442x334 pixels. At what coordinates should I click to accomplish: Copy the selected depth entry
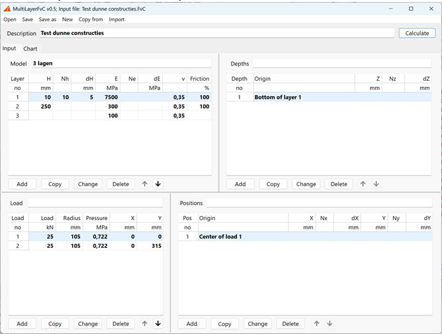pyautogui.click(x=273, y=184)
